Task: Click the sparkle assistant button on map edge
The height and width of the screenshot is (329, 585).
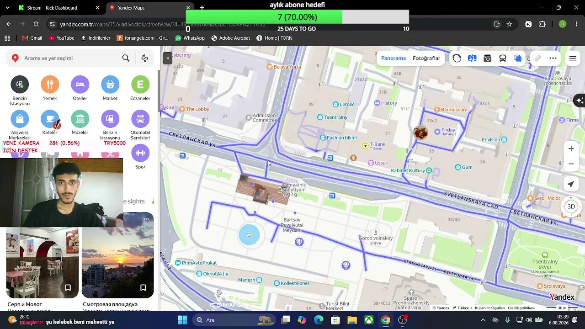Action: tap(580, 100)
